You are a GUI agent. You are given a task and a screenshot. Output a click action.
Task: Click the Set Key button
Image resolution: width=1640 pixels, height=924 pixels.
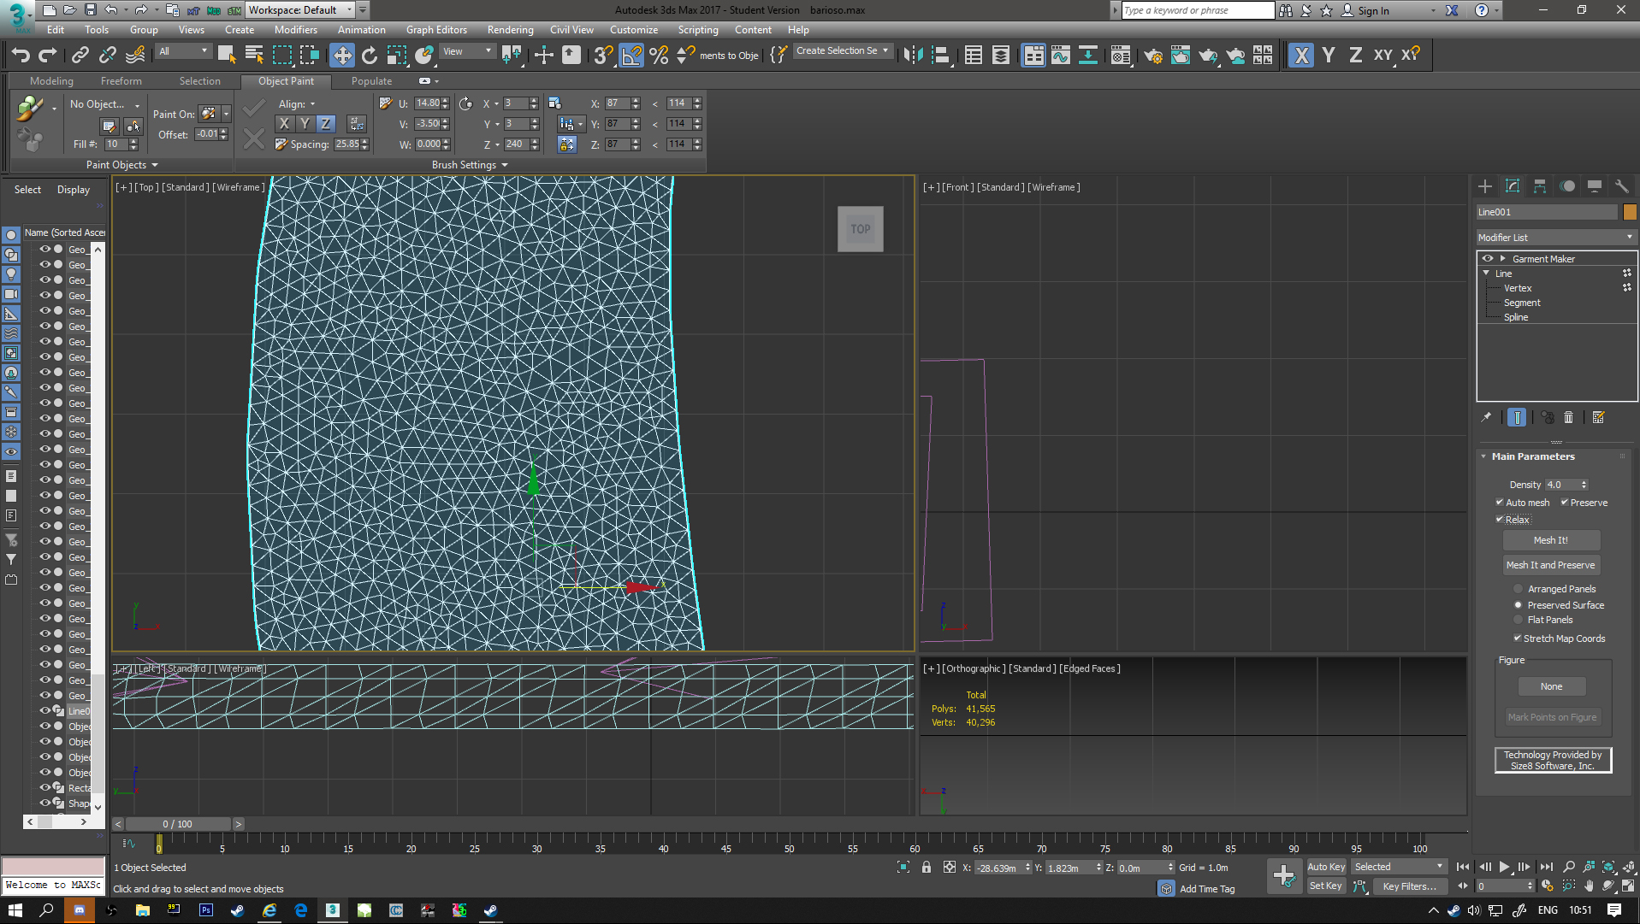[1326, 886]
